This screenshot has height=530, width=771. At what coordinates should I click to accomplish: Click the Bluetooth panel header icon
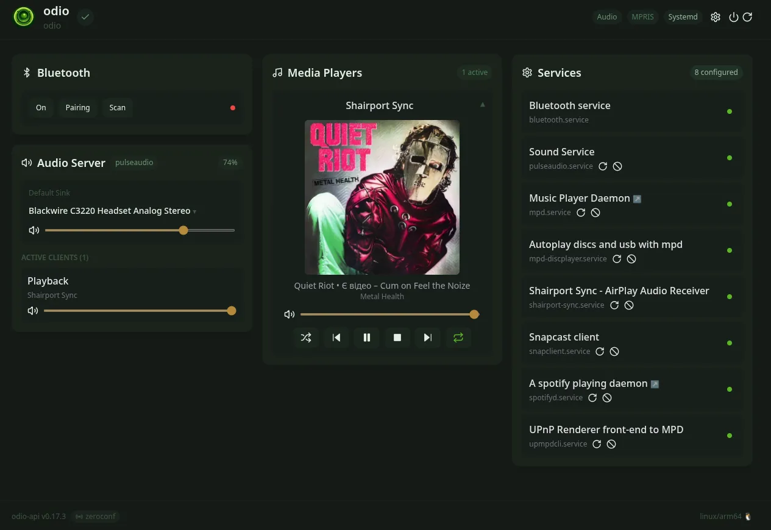[27, 72]
